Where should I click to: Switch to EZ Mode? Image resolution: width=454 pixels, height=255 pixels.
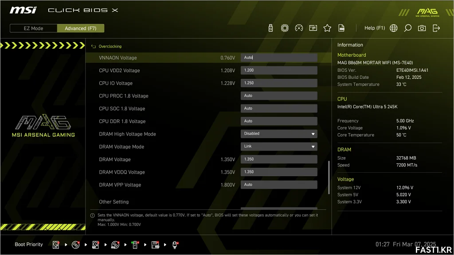point(34,28)
